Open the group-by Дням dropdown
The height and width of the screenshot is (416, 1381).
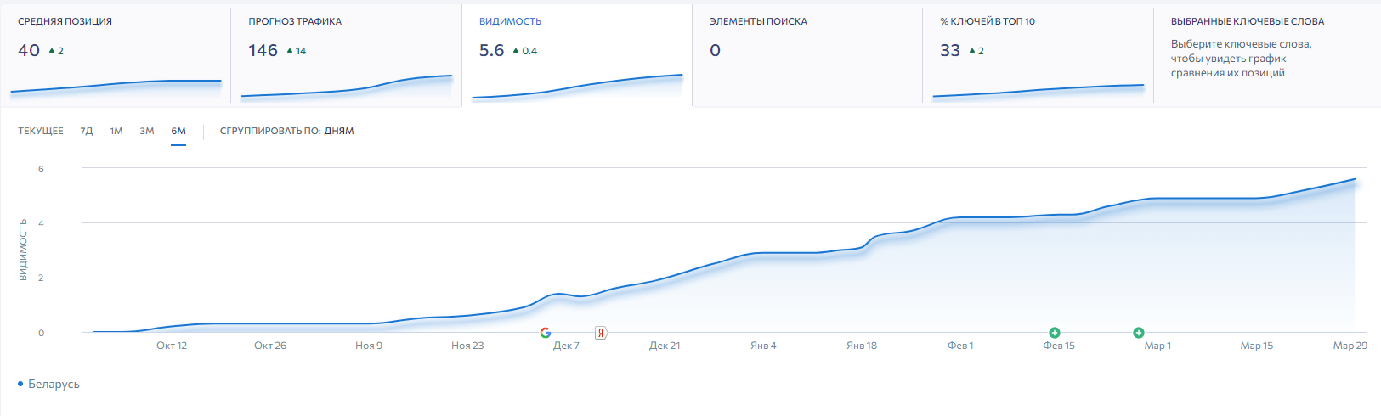pyautogui.click(x=339, y=131)
